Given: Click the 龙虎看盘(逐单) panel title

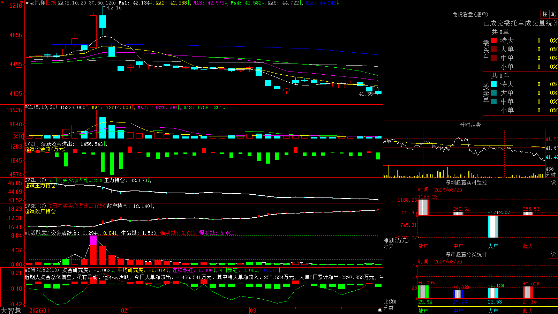Looking at the screenshot, I should [470, 14].
